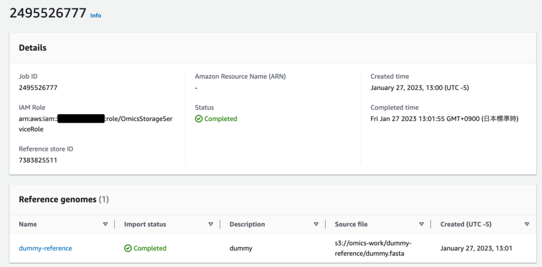This screenshot has width=542, height=267.
Task: Open the dummy-reference genome link
Action: click(x=45, y=248)
